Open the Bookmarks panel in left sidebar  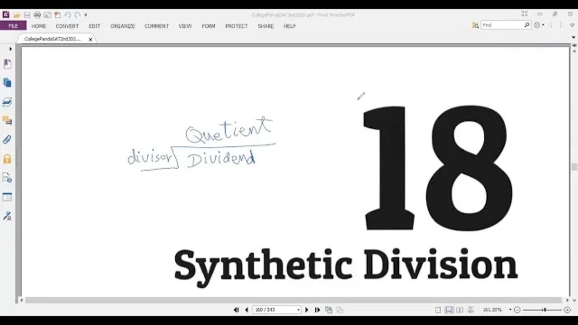7,64
